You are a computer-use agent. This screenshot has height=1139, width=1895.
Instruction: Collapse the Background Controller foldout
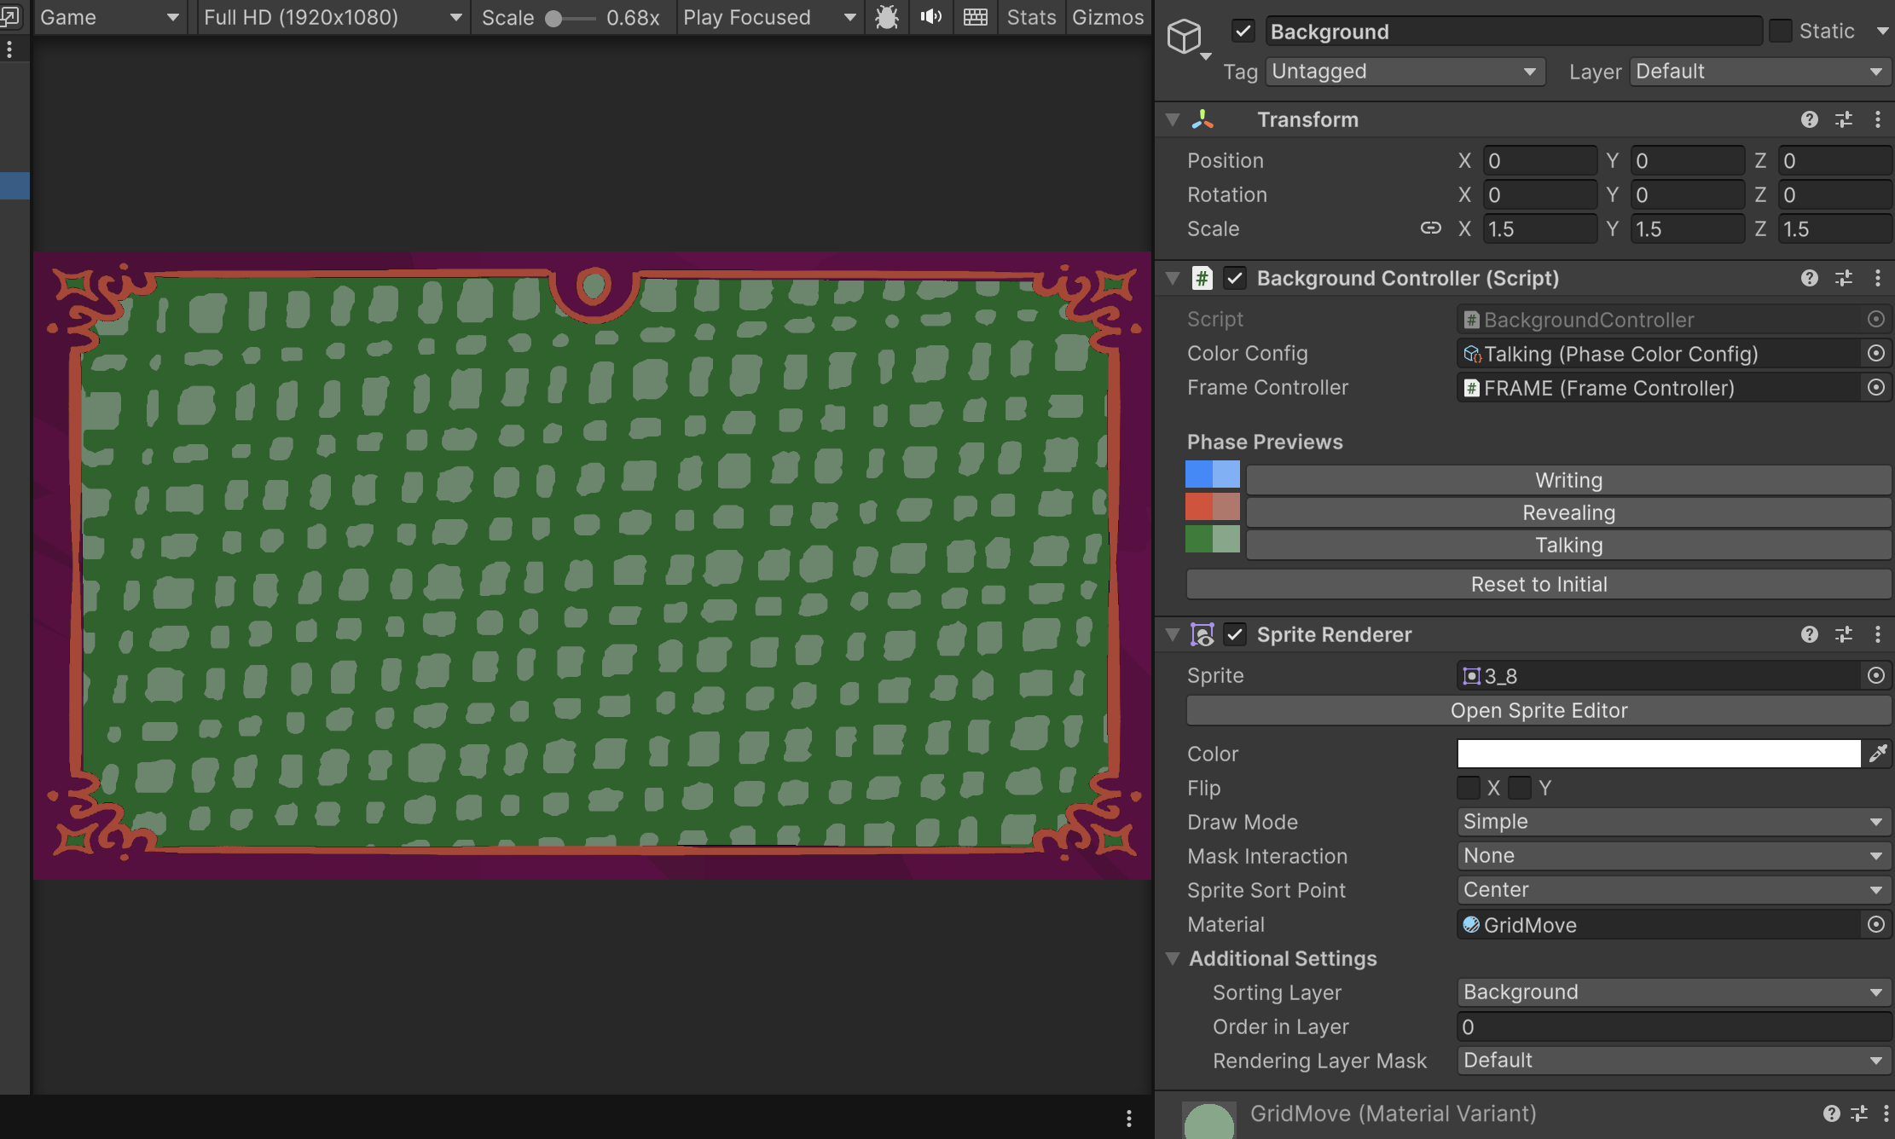1173,278
